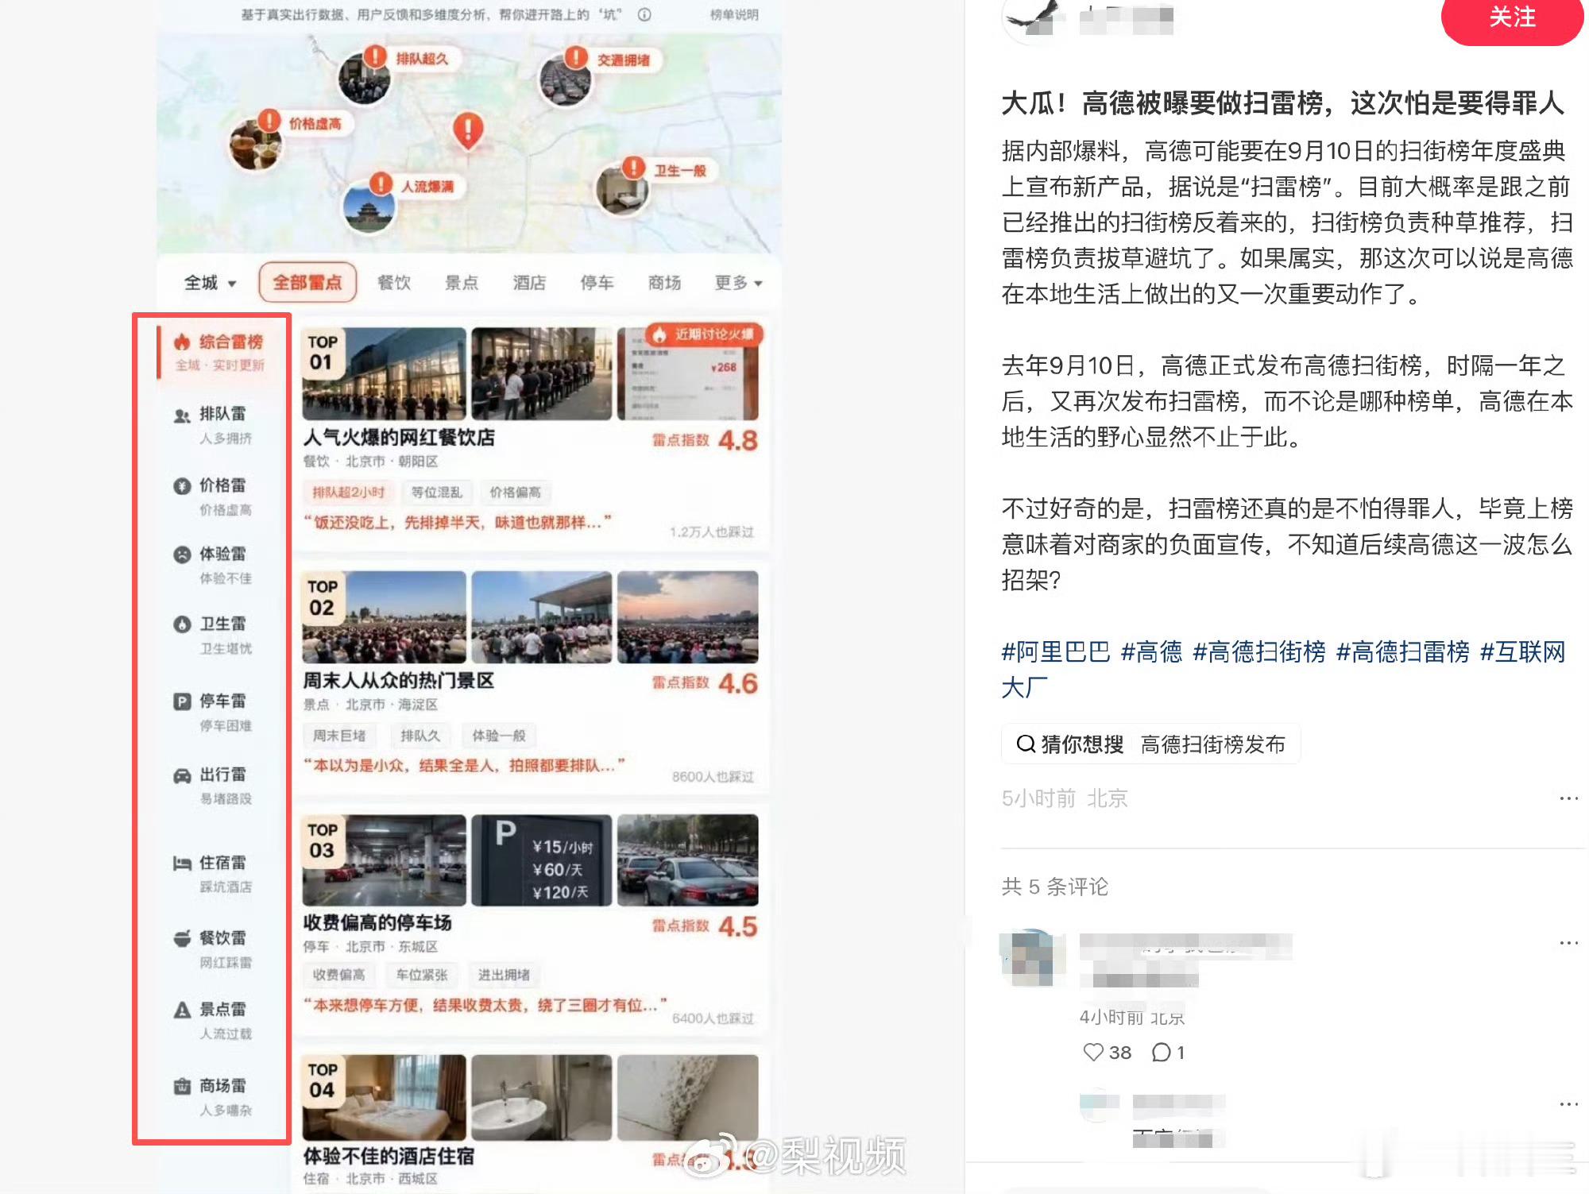The image size is (1589, 1194).
Task: Select the 餐饮 filter tab
Action: point(394,283)
